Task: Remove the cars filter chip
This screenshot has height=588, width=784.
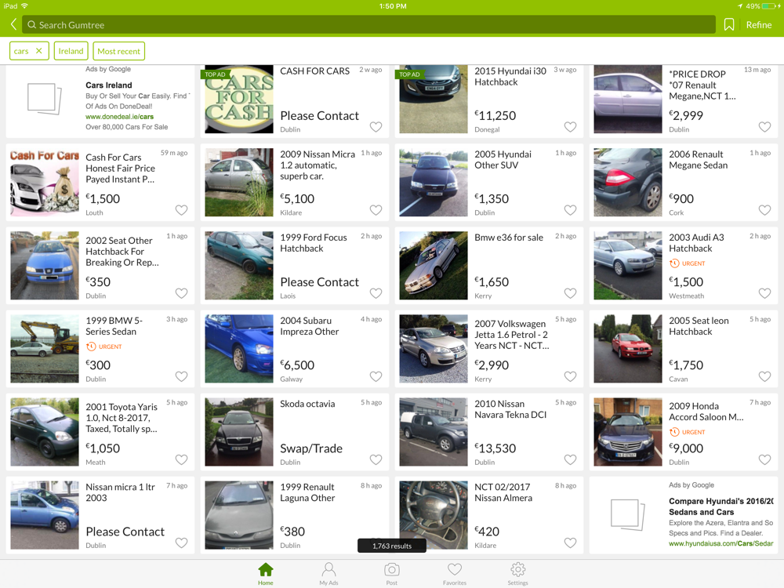Action: tap(38, 51)
